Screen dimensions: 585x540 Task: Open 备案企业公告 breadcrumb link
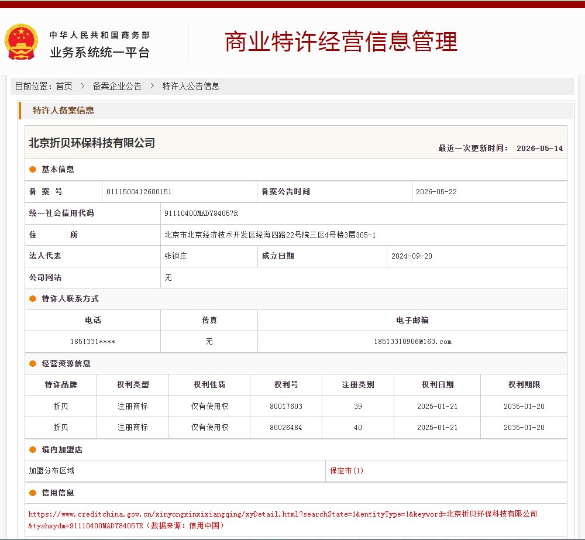pyautogui.click(x=117, y=86)
